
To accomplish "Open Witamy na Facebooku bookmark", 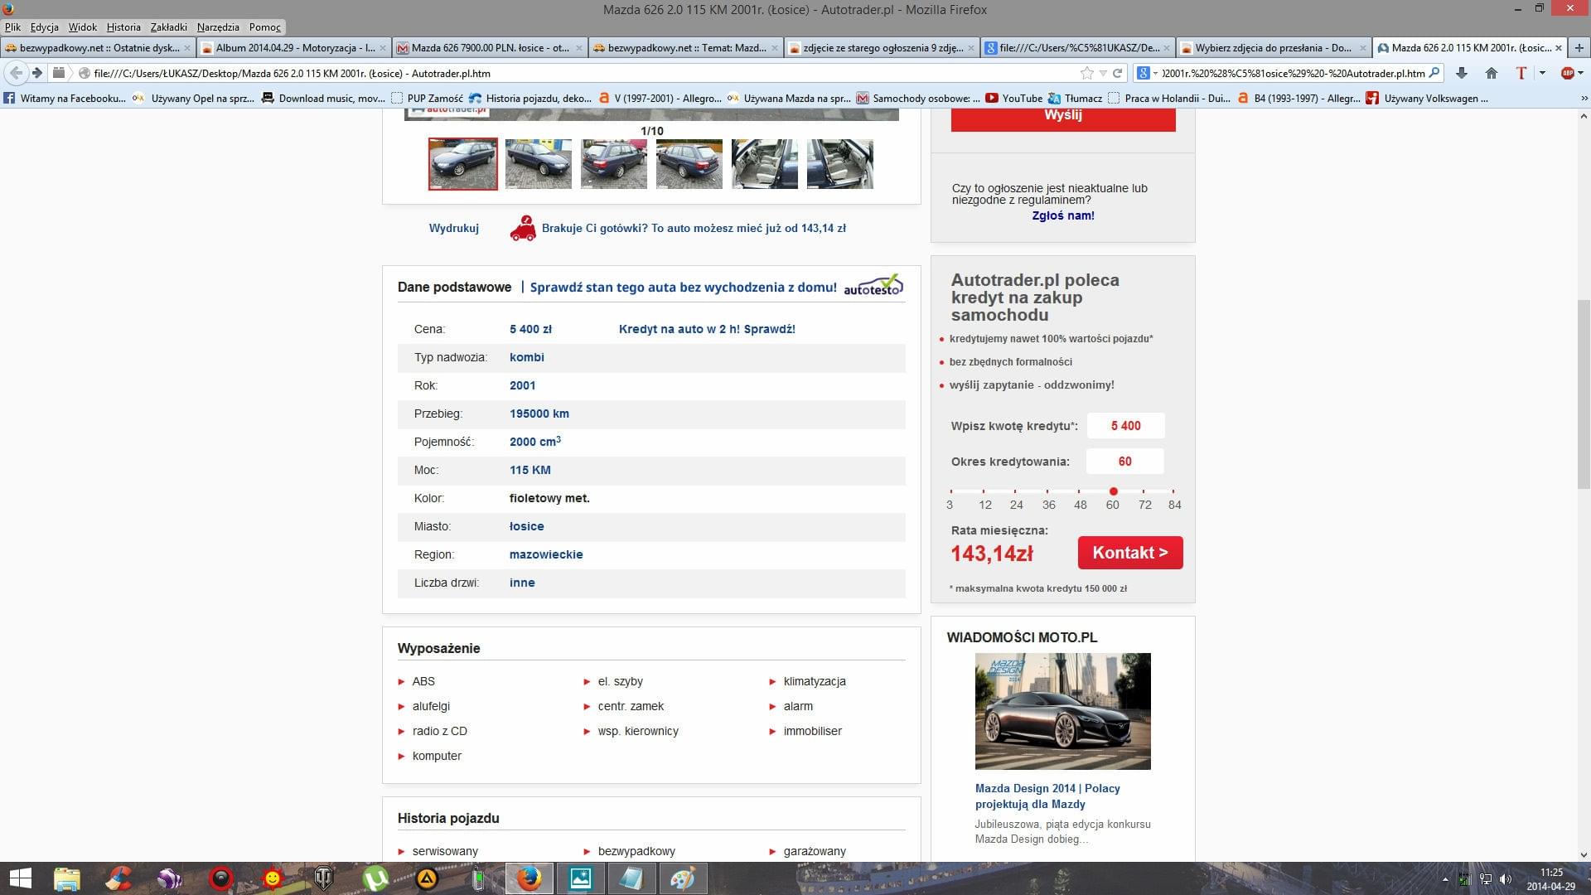I will click(x=65, y=98).
